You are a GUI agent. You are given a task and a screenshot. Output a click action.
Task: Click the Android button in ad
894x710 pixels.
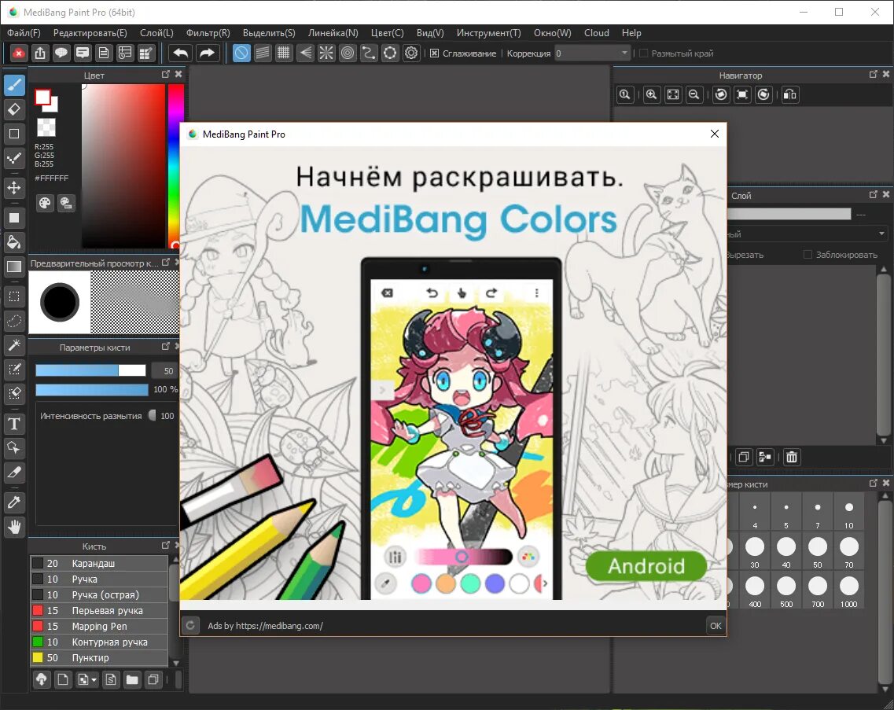pos(646,565)
